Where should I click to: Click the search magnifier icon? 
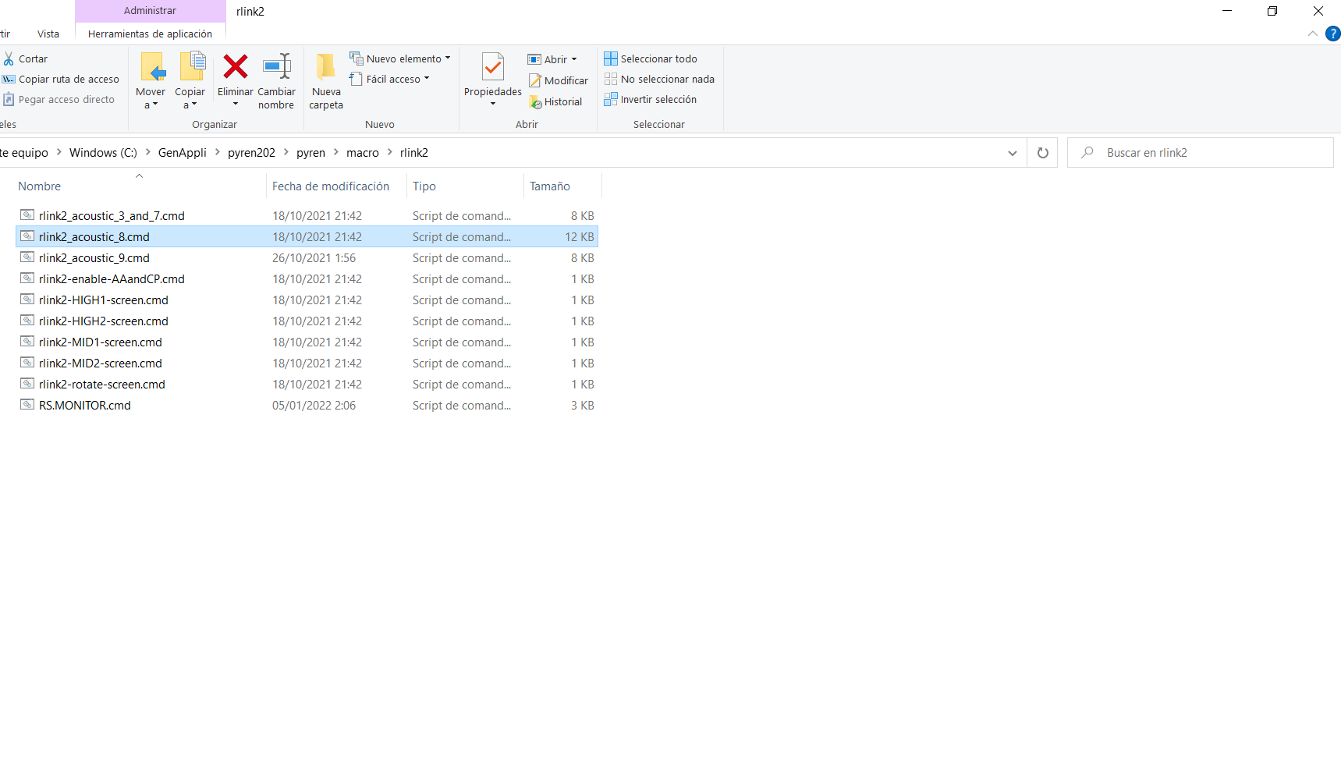coord(1087,153)
